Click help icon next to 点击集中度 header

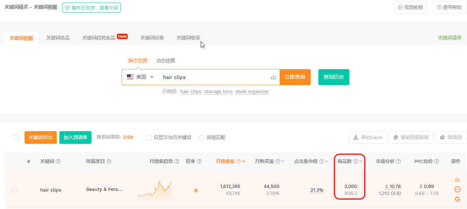[322, 162]
